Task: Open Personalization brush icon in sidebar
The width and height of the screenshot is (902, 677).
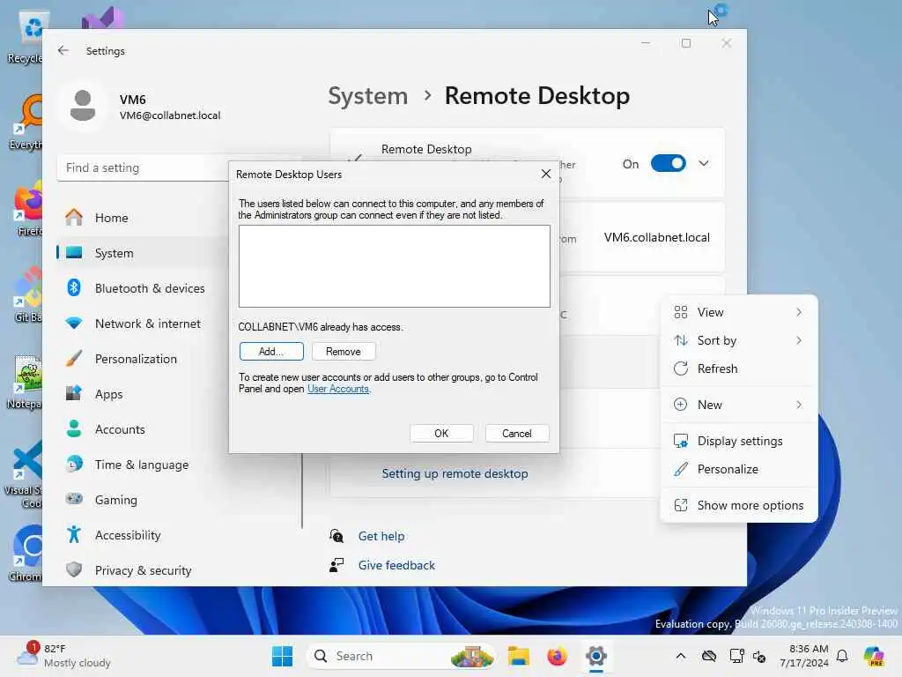Action: 74,359
